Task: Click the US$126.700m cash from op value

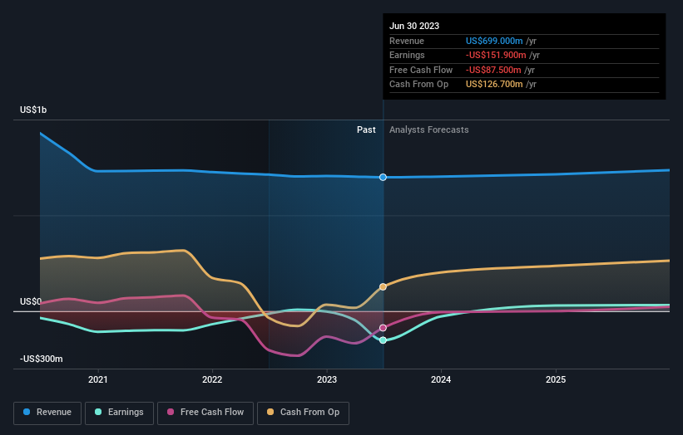Action: click(x=494, y=85)
